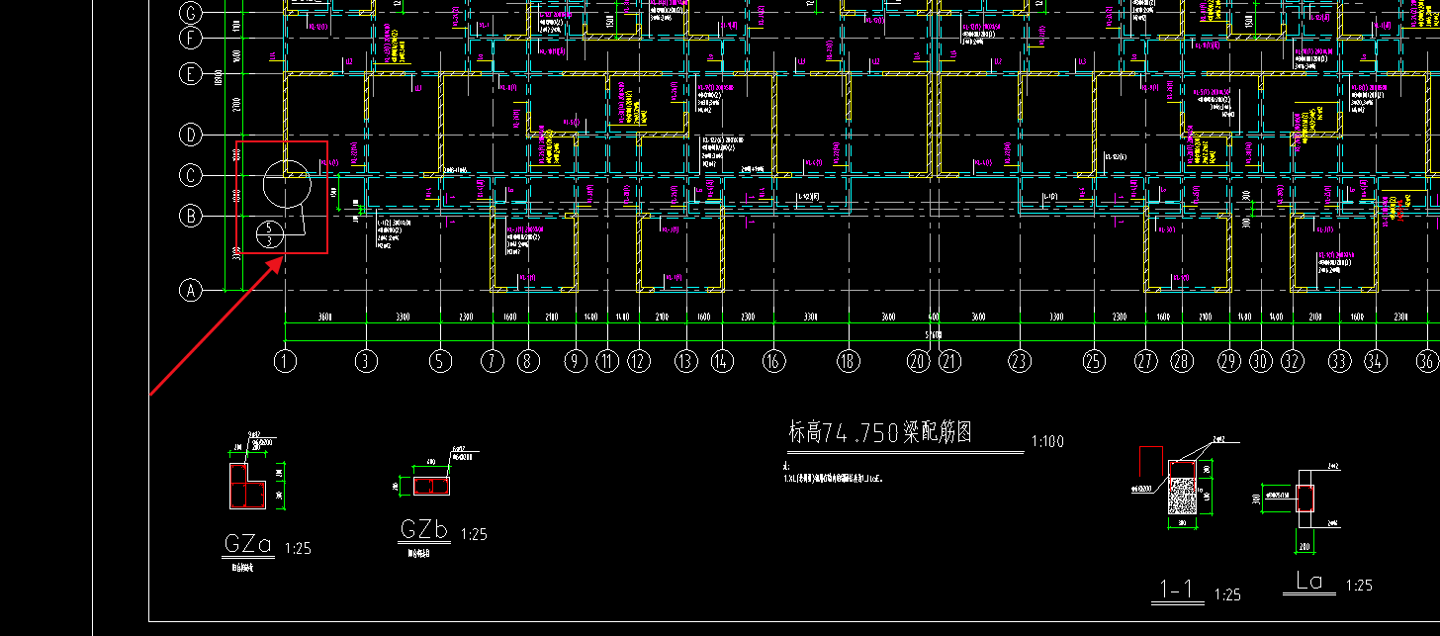Image resolution: width=1440 pixels, height=636 pixels.
Task: Choose axis bubble number 32
Action: [1292, 361]
